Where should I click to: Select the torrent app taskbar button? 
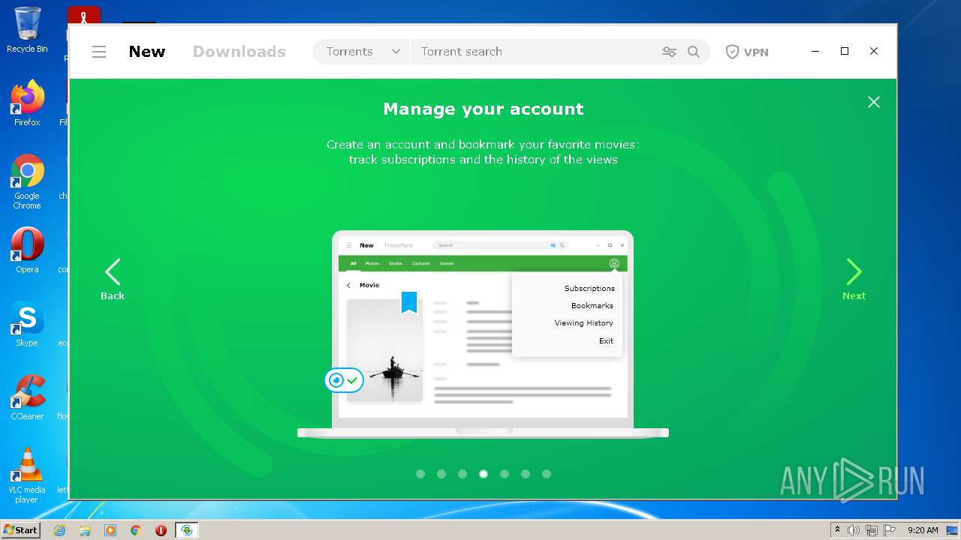[186, 530]
